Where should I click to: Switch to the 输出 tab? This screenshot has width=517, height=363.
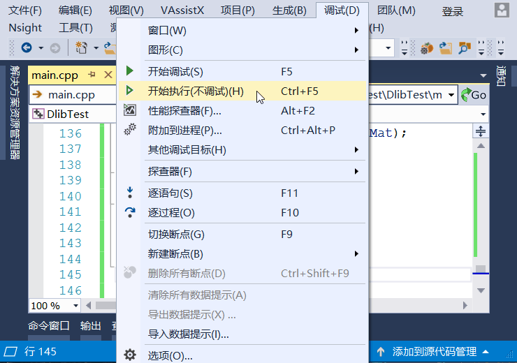click(90, 326)
